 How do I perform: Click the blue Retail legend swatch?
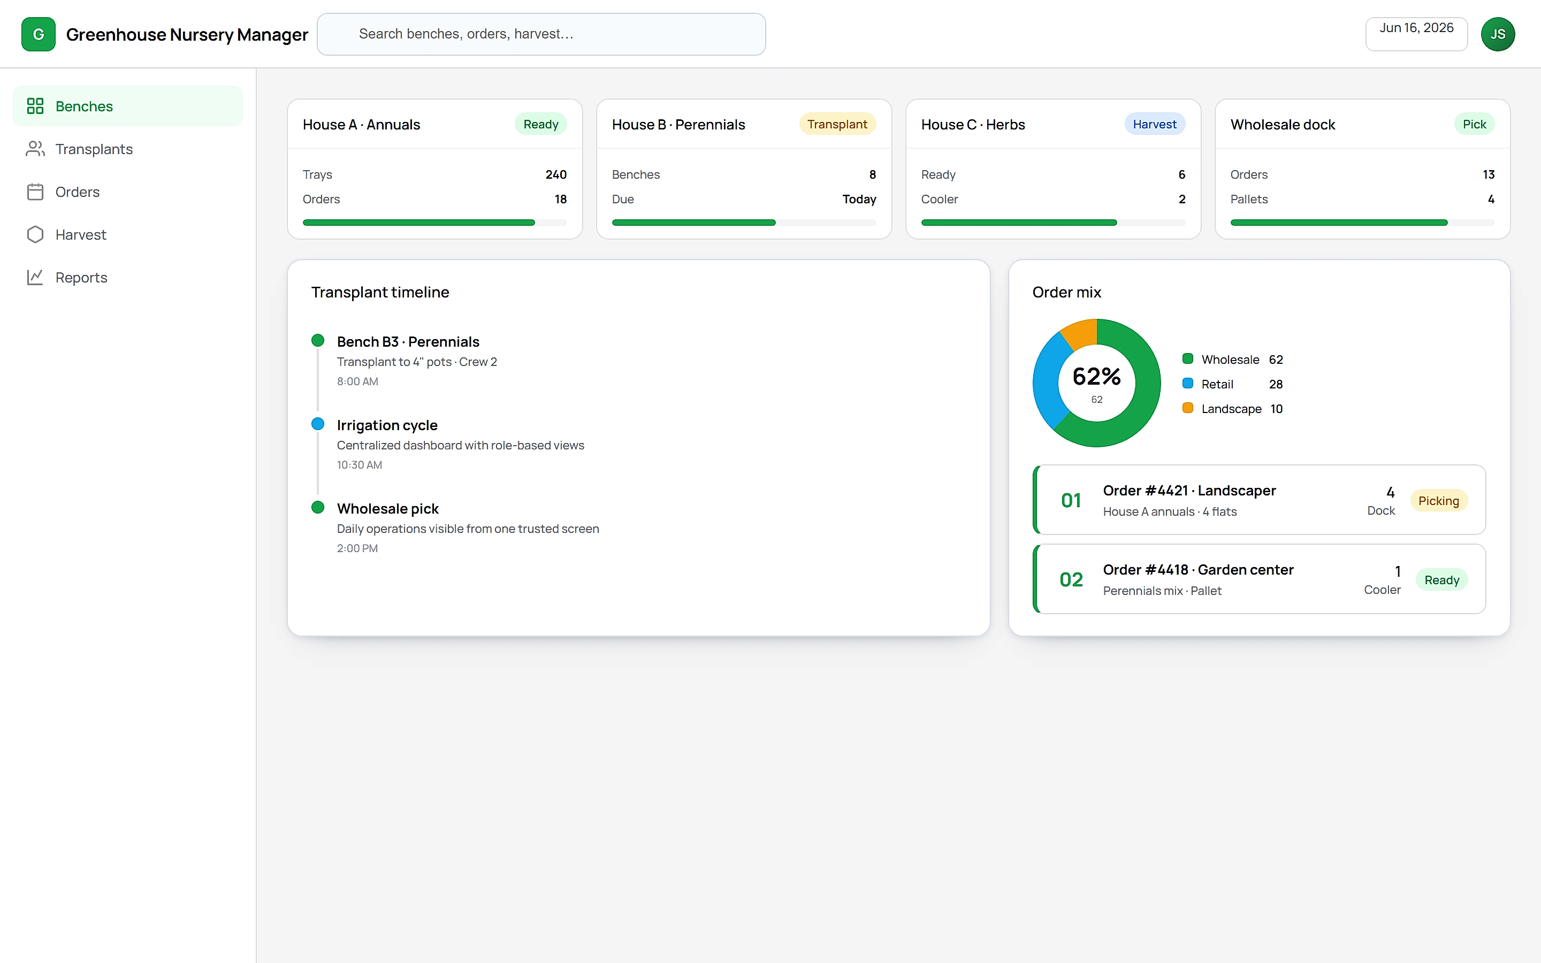(x=1188, y=384)
